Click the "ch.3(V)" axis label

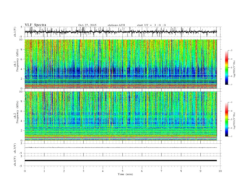15,148
